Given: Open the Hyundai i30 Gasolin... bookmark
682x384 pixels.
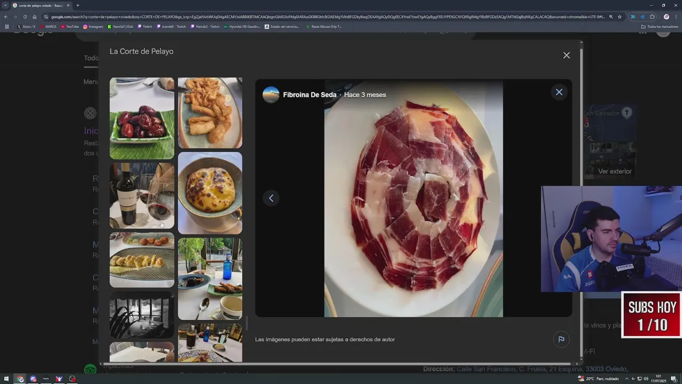Looking at the screenshot, I should (242, 26).
